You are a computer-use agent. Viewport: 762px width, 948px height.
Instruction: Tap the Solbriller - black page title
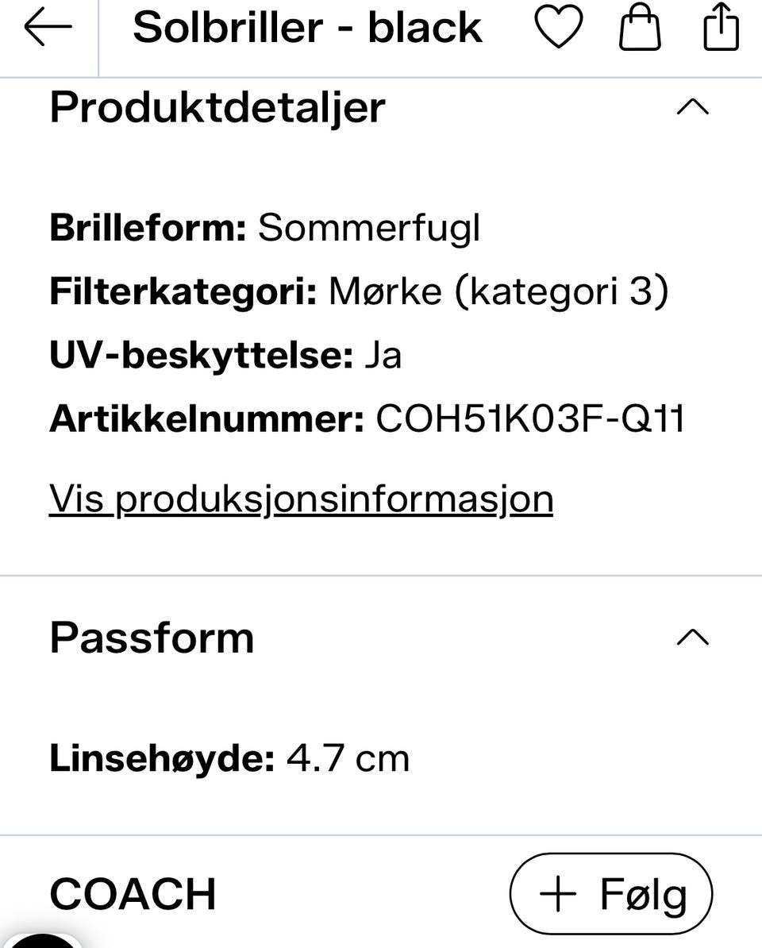click(x=307, y=28)
